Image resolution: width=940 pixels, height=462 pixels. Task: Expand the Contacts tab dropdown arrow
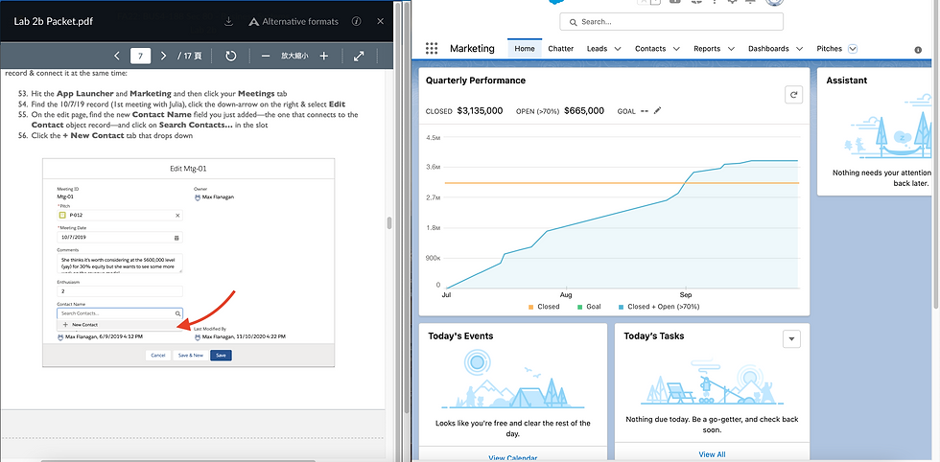[x=676, y=49]
